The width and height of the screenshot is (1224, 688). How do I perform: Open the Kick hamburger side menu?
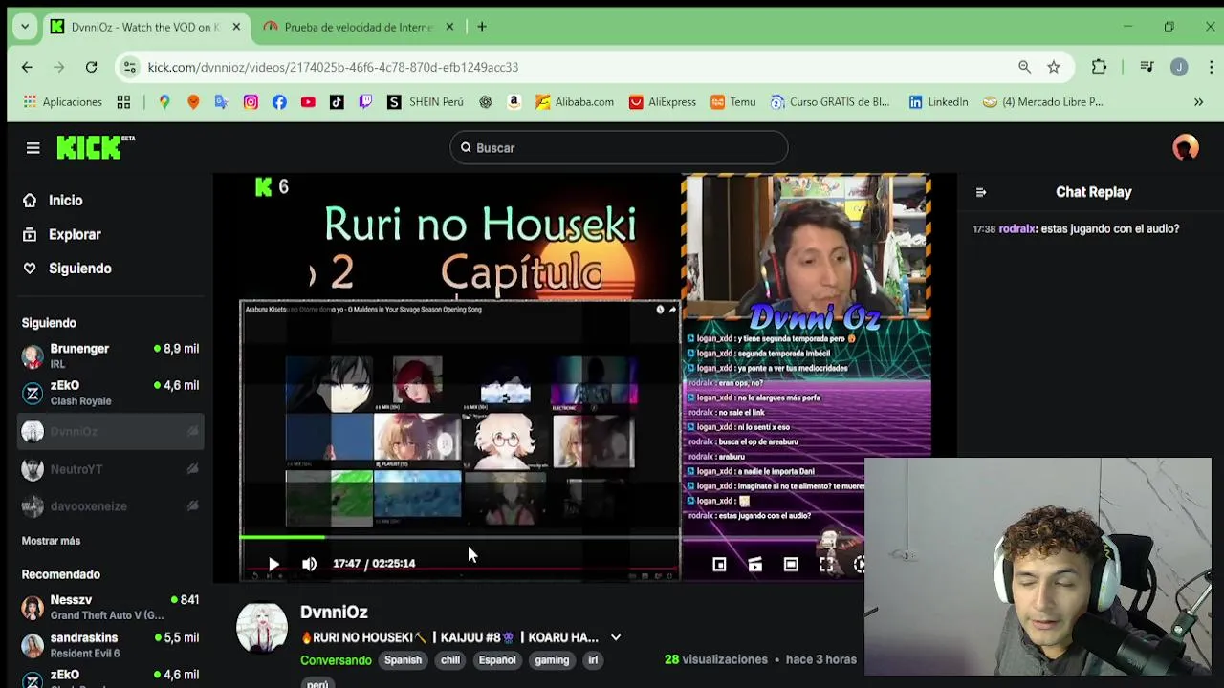tap(33, 148)
